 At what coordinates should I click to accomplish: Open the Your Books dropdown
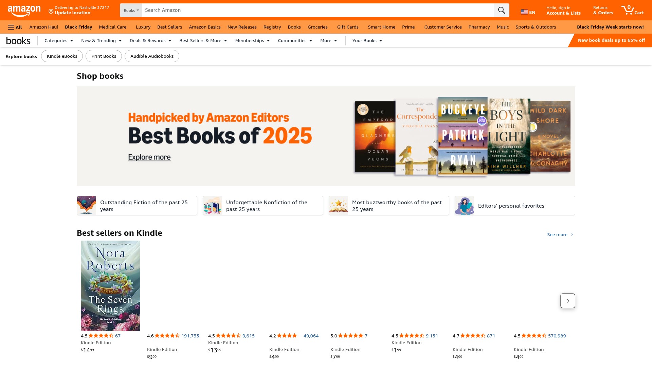[367, 40]
